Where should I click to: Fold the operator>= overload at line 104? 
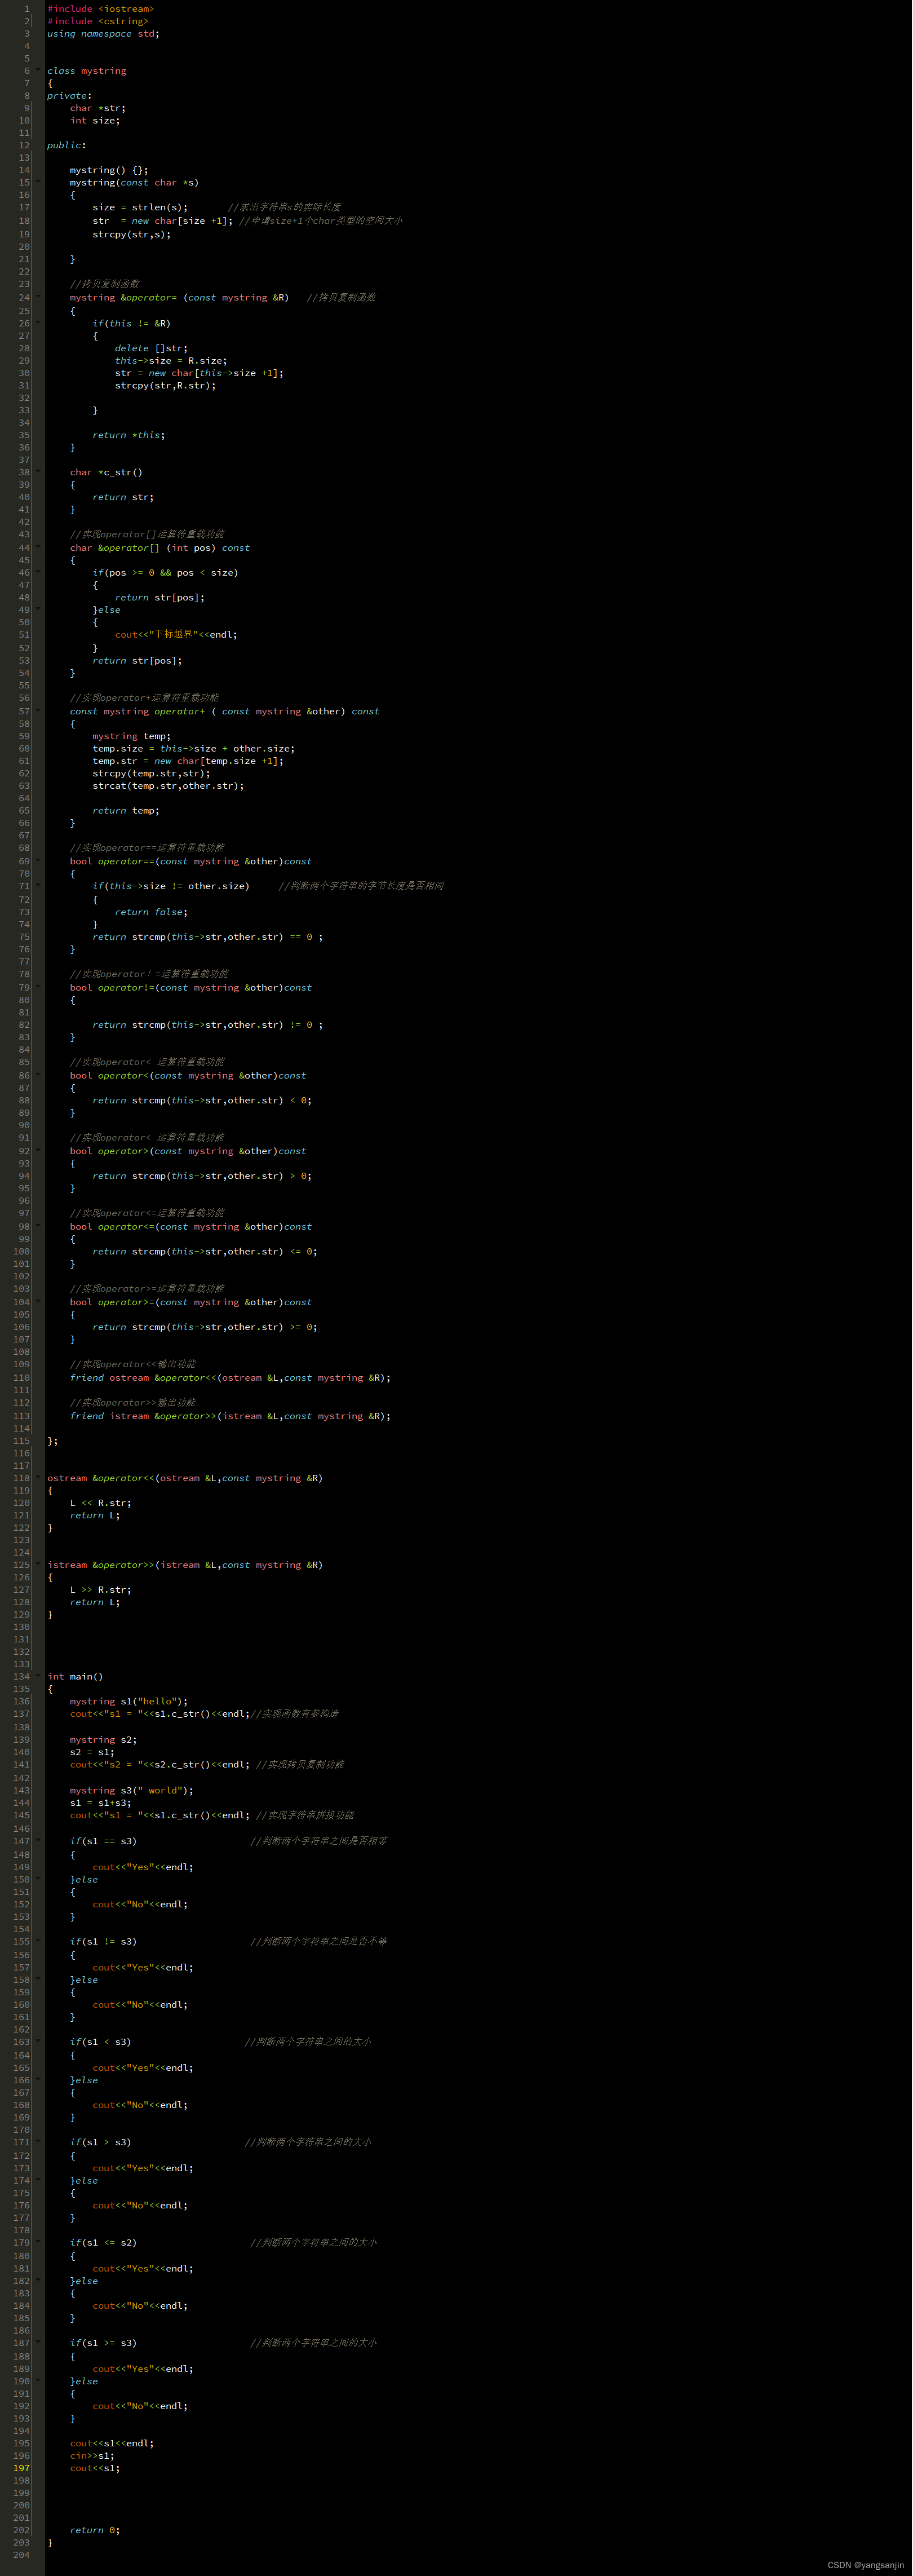(38, 1302)
